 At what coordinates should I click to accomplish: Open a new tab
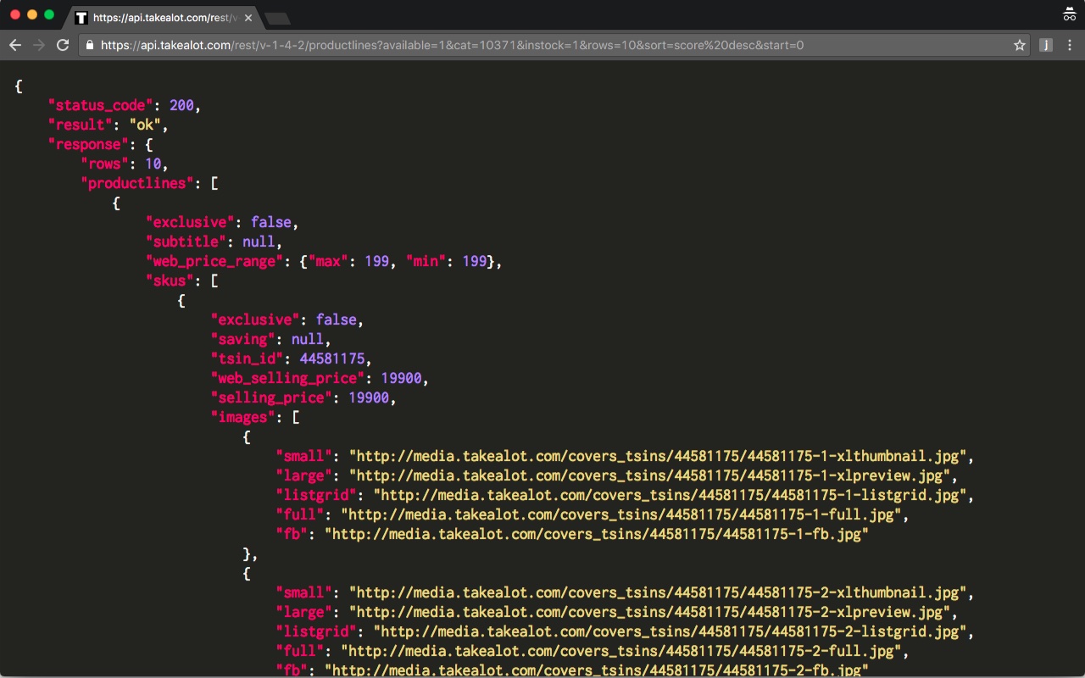coord(277,18)
